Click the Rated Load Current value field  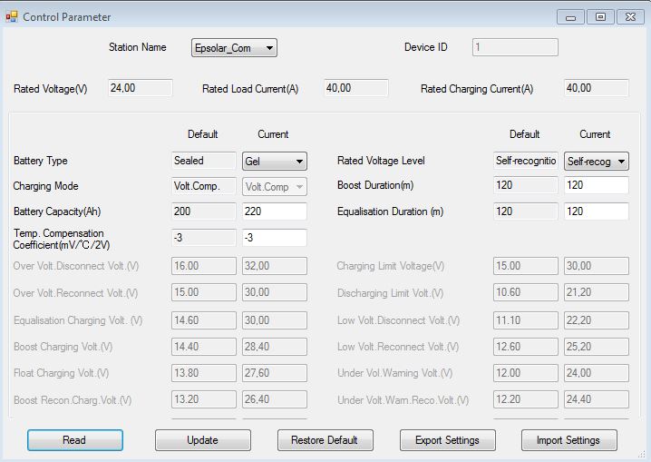pyautogui.click(x=356, y=88)
